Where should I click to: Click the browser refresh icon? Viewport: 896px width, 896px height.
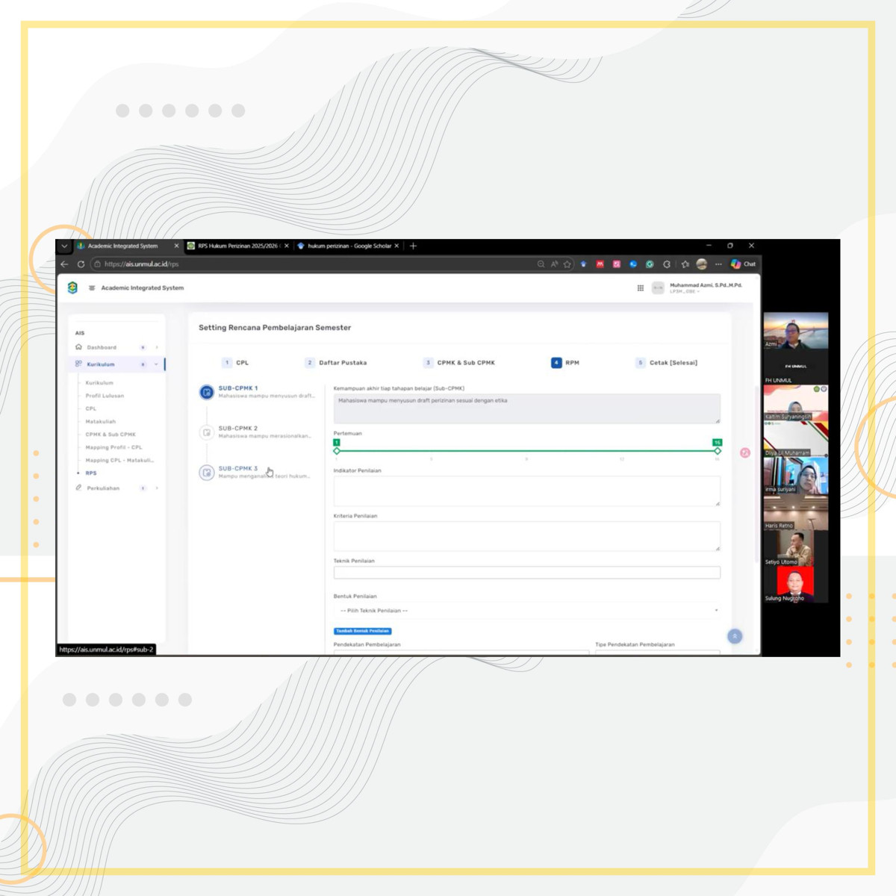pos(81,264)
